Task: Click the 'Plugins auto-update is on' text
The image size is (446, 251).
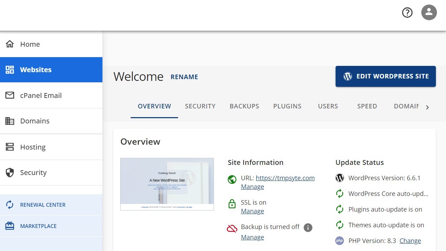Action: pos(385,209)
